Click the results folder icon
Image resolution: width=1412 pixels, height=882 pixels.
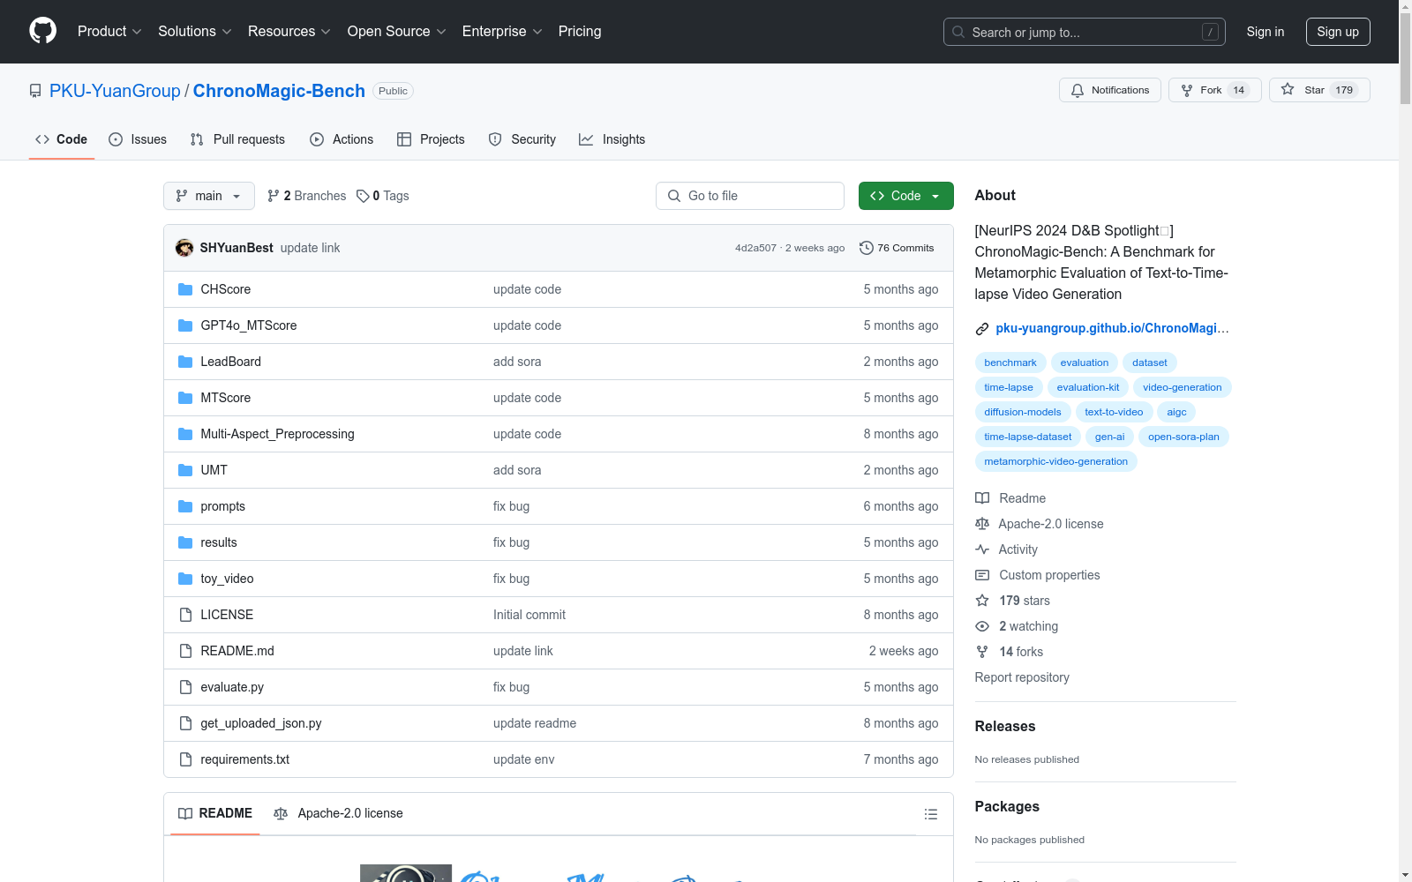(x=185, y=542)
